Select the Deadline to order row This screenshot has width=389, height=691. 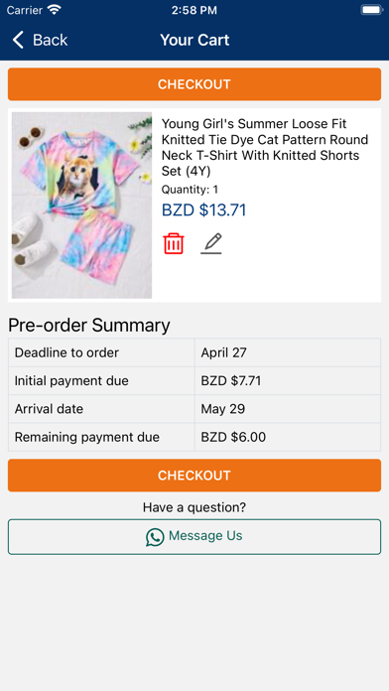tap(194, 352)
